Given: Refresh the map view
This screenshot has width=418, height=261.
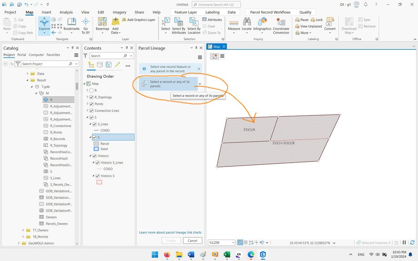Looking at the screenshot, I should (412, 243).
